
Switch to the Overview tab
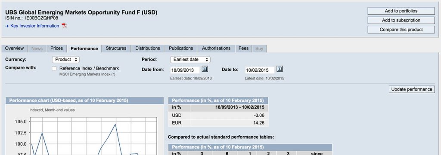click(x=14, y=48)
